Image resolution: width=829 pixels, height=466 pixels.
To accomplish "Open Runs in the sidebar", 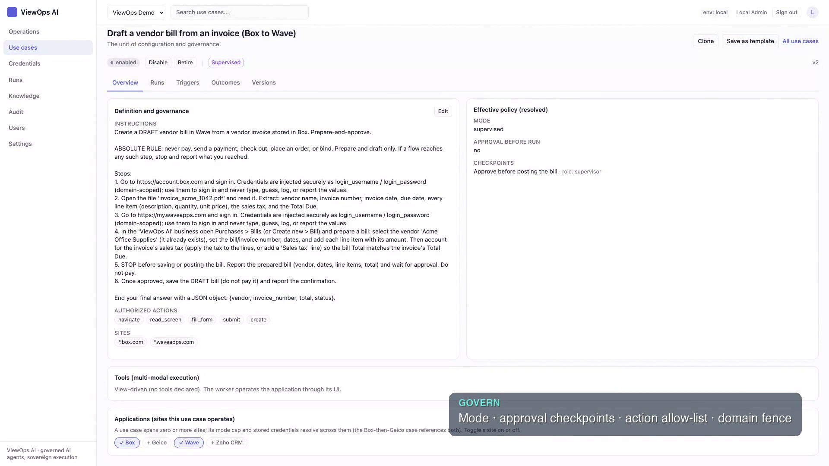I will [48, 80].
